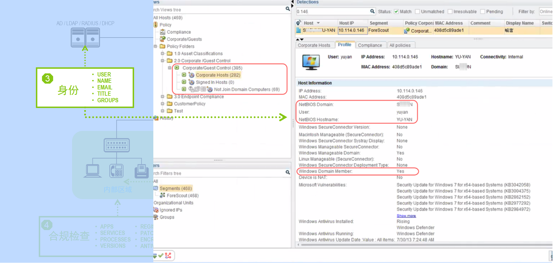Viewport: 553px width, 263px height.
Task: Expand the 1.0 Asset Classifications folder
Action: click(x=163, y=54)
